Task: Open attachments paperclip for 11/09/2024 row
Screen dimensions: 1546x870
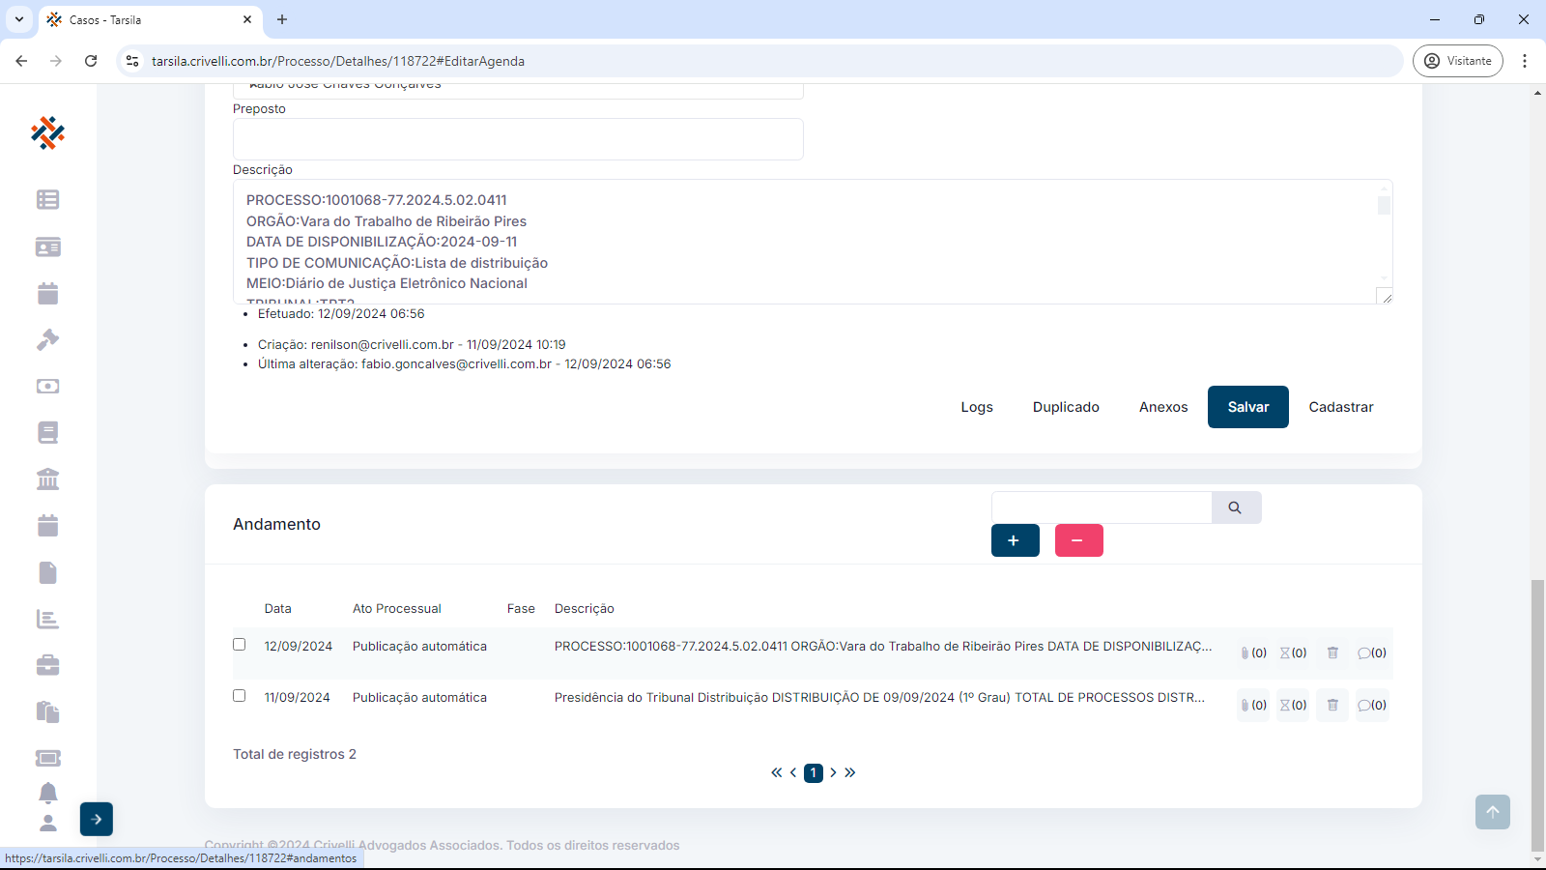Action: coord(1252,705)
